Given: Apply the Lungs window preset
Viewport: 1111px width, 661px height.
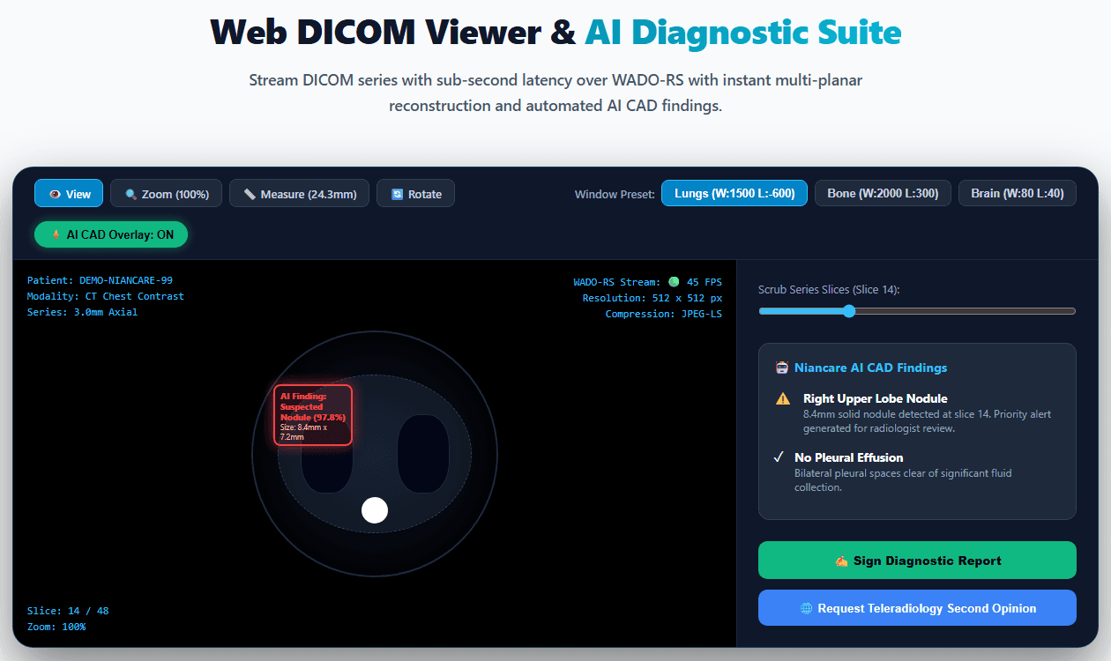Looking at the screenshot, I should tap(734, 193).
